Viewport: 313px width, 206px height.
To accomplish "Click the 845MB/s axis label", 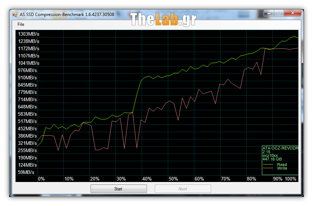I will [27, 85].
